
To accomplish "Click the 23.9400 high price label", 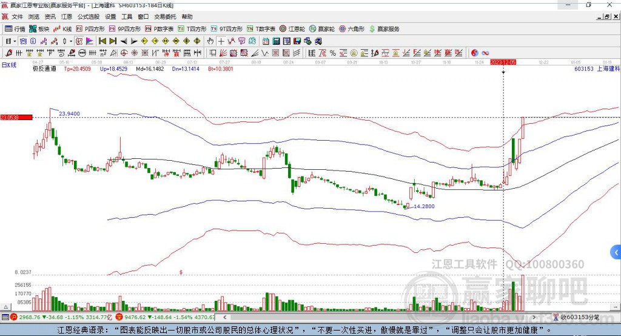I will tap(69, 113).
